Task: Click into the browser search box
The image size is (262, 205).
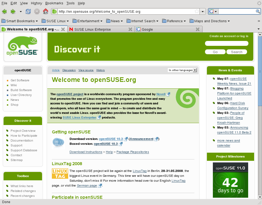Action: pos(237,11)
